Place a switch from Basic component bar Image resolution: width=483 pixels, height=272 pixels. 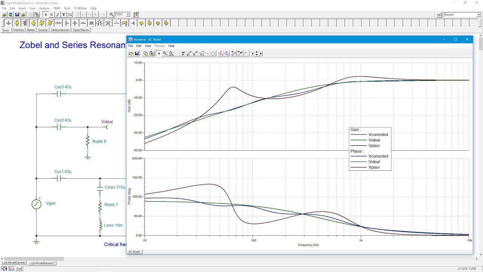point(116,23)
